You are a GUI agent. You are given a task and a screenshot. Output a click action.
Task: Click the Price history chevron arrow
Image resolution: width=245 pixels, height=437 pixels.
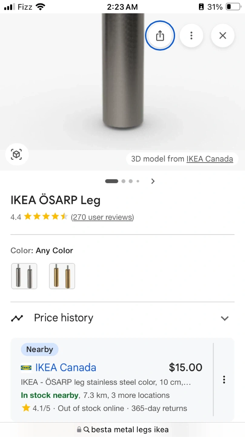tap(224, 318)
